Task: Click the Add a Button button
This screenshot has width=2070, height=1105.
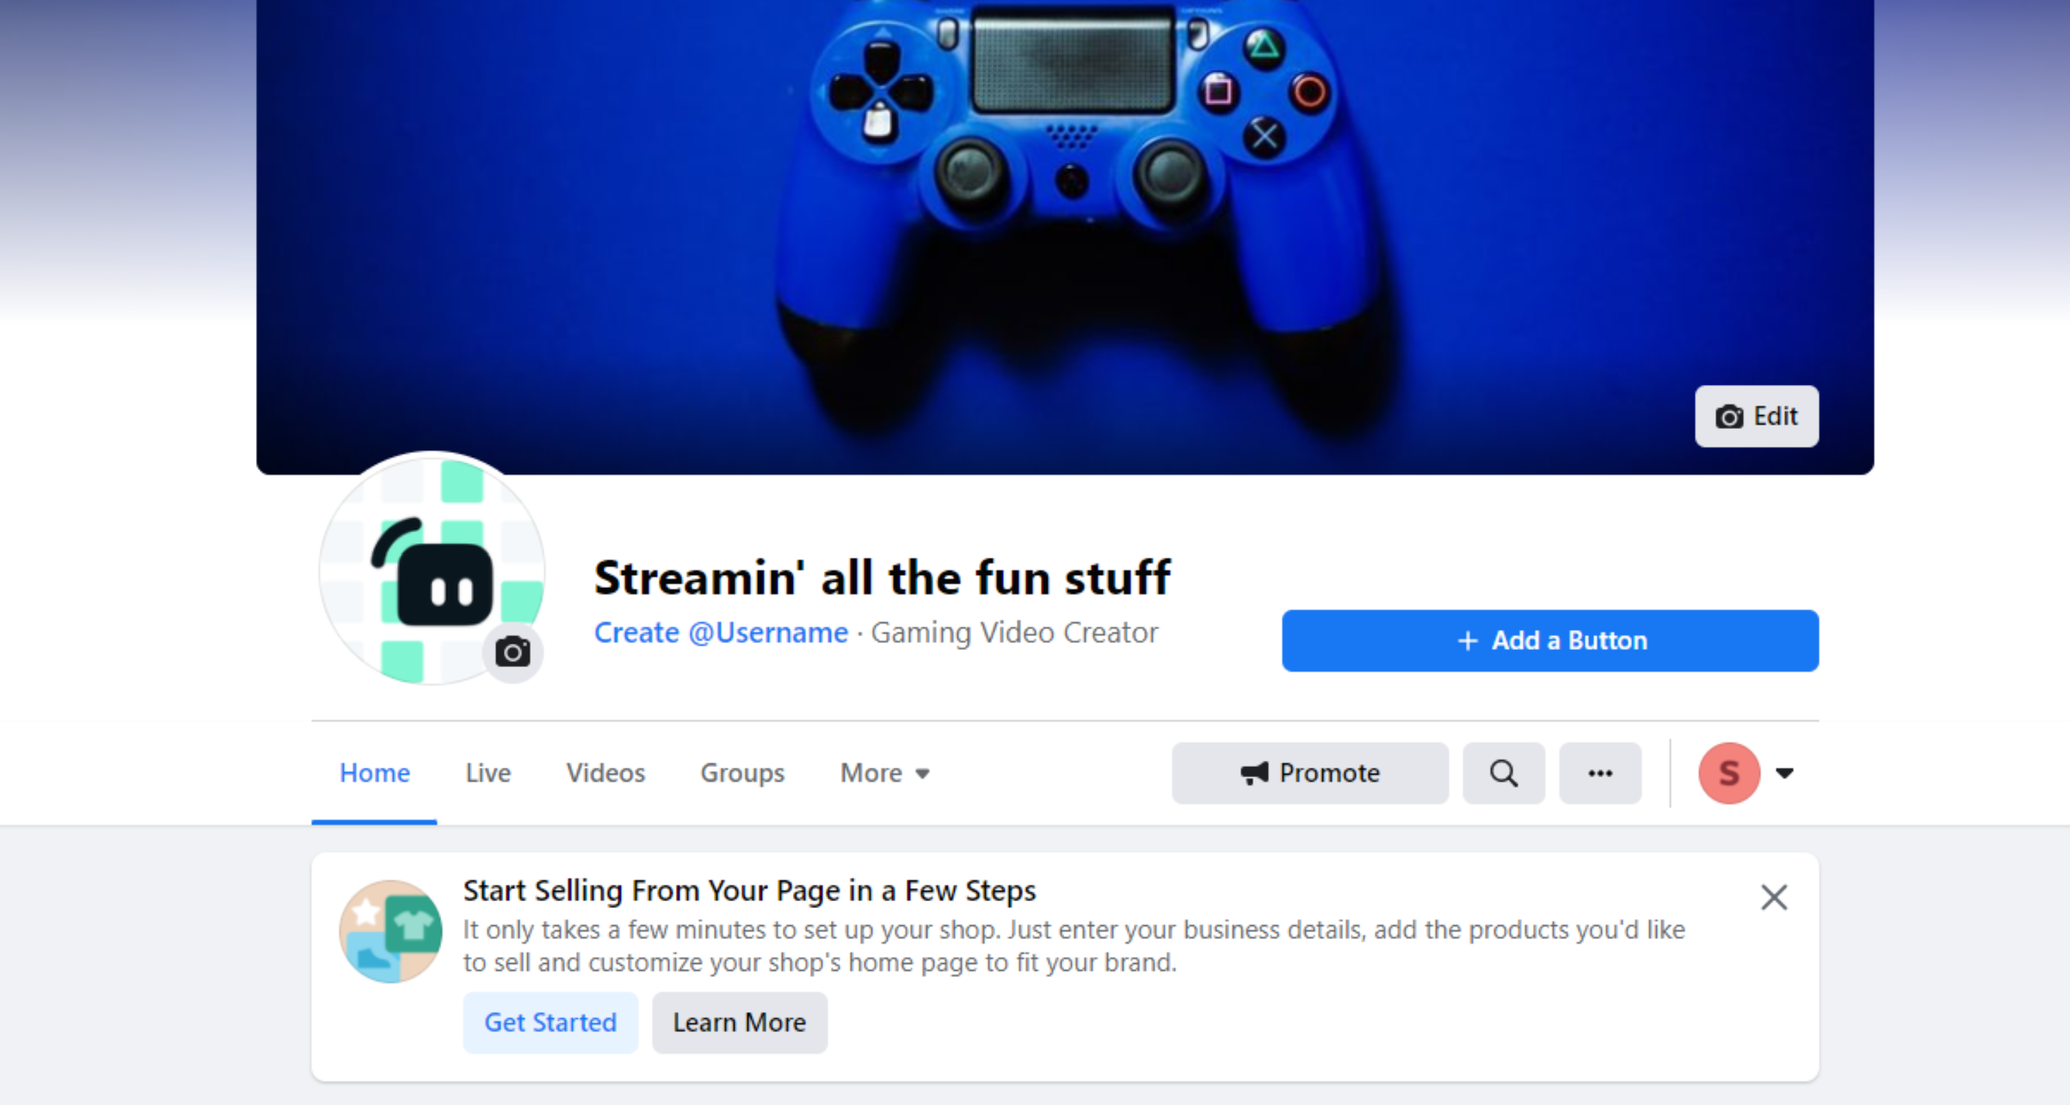Action: click(x=1550, y=640)
